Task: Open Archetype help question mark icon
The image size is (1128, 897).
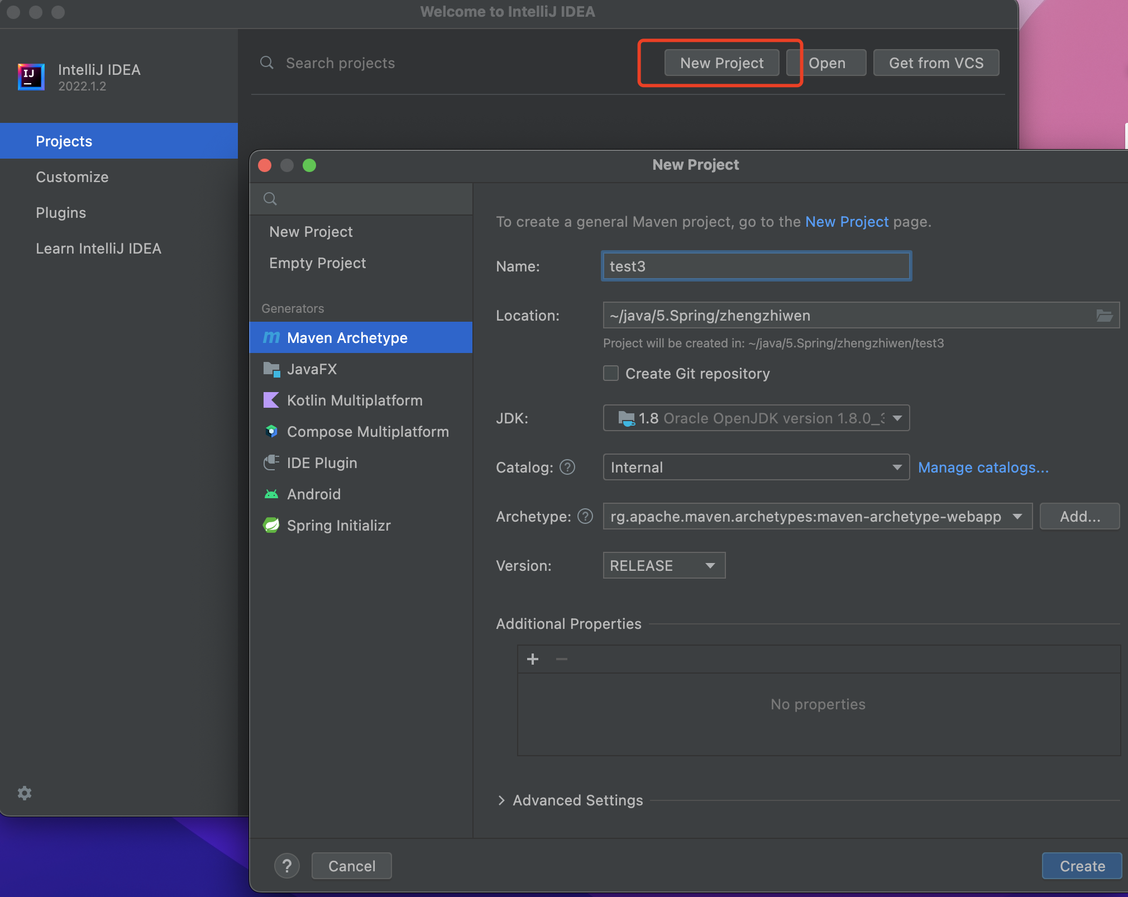Action: [x=585, y=516]
